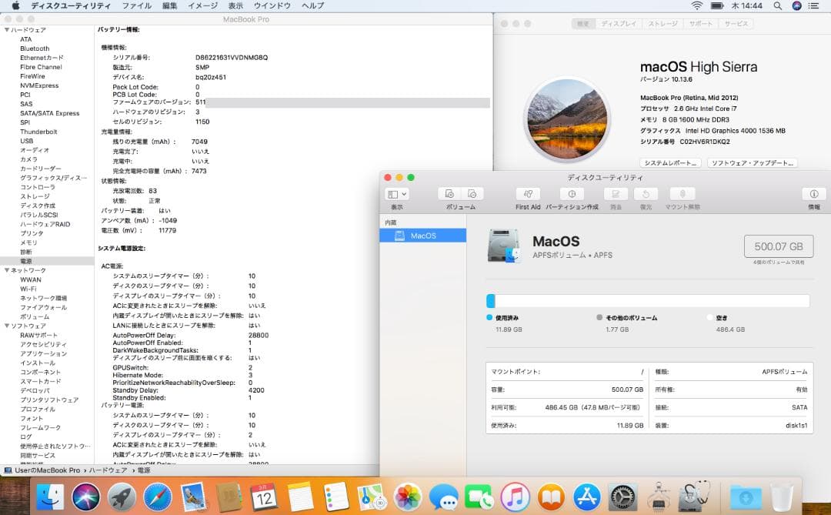Click the パーティション作成 partition toolbar icon

tap(572, 194)
